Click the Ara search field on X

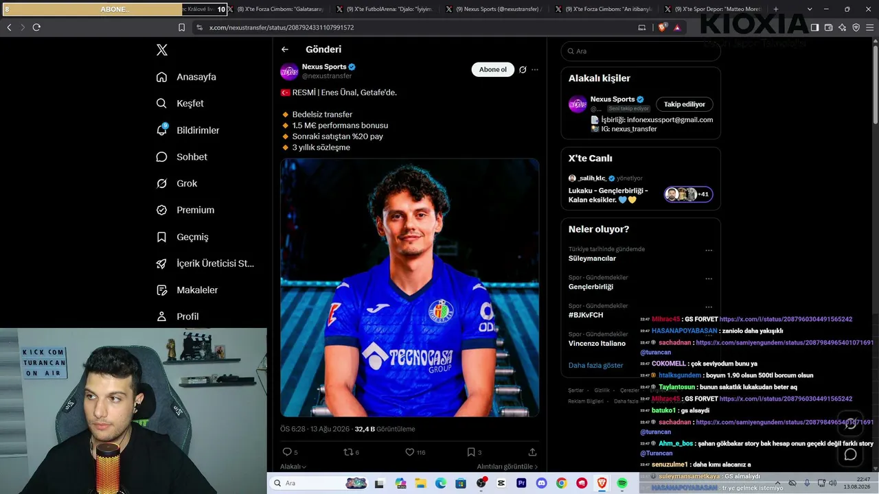[x=641, y=51]
